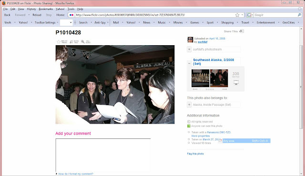Click inside the Add your comment box
This screenshot has width=305, height=176.
[x=103, y=155]
